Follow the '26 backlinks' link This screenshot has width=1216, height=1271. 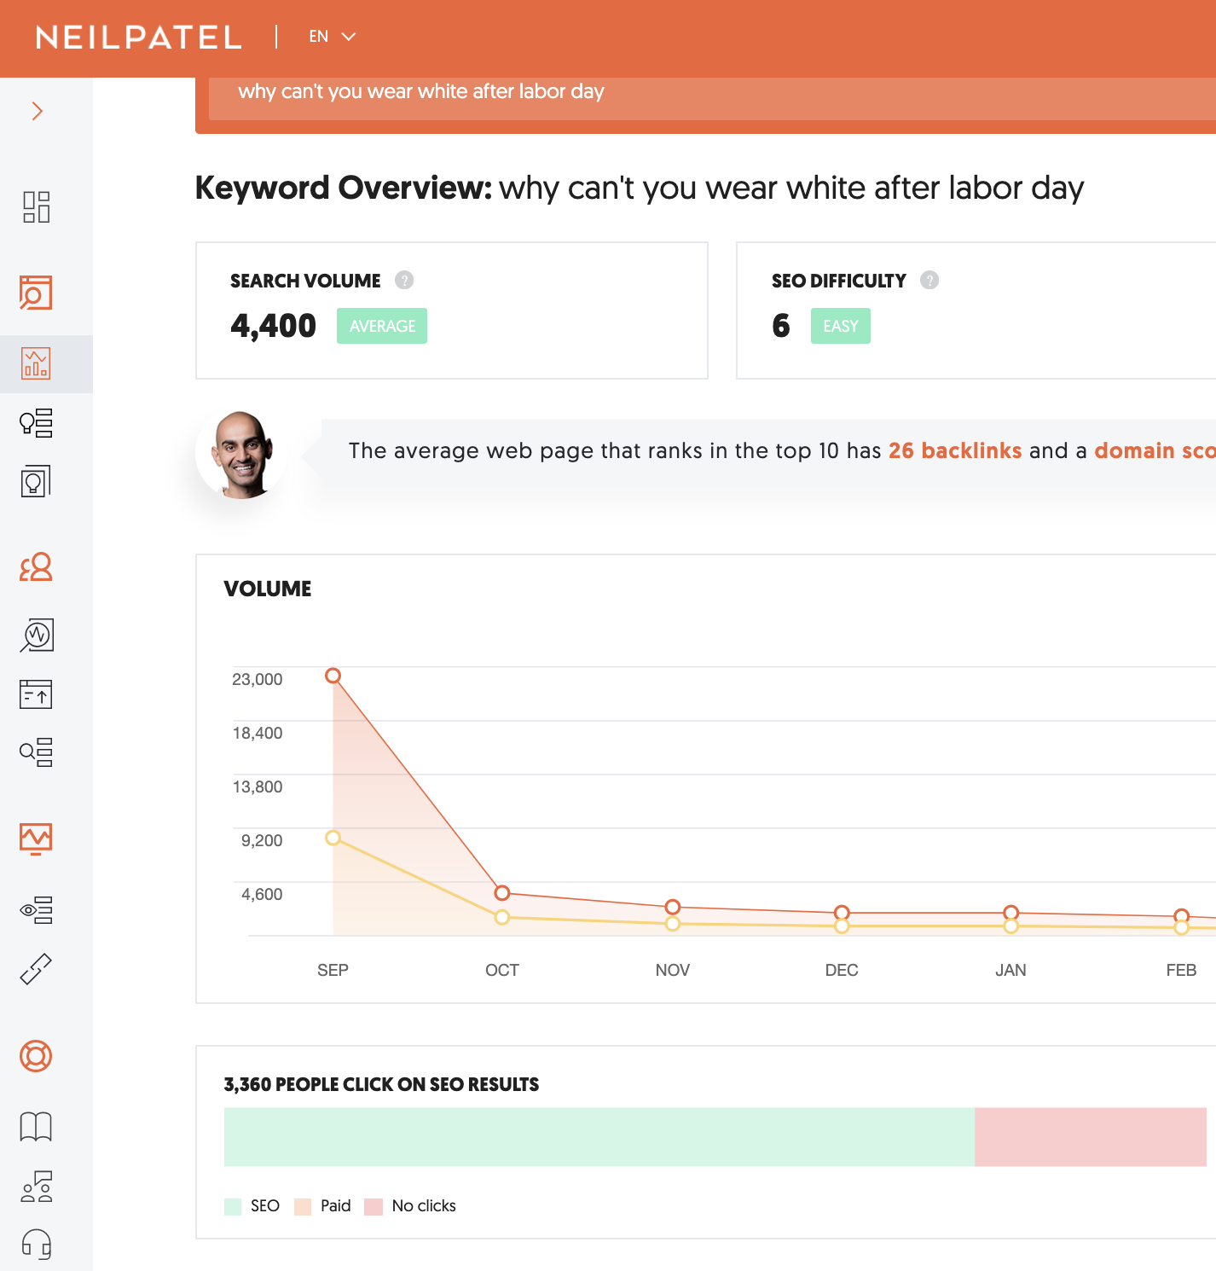pyautogui.click(x=955, y=450)
